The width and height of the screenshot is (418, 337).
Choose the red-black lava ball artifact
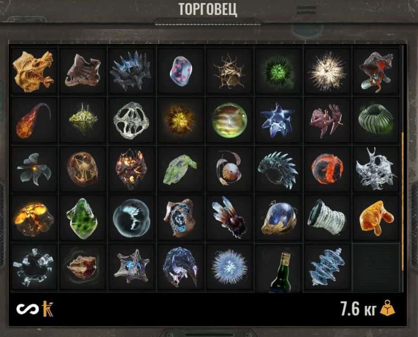pyautogui.click(x=327, y=169)
